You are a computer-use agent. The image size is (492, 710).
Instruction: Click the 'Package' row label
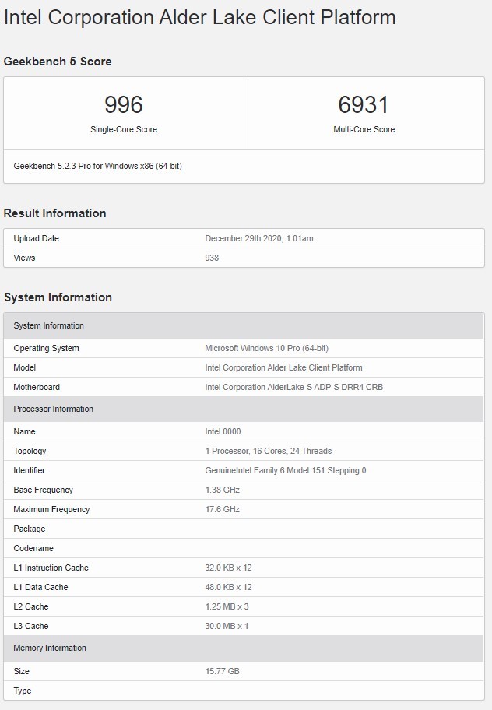pos(30,529)
